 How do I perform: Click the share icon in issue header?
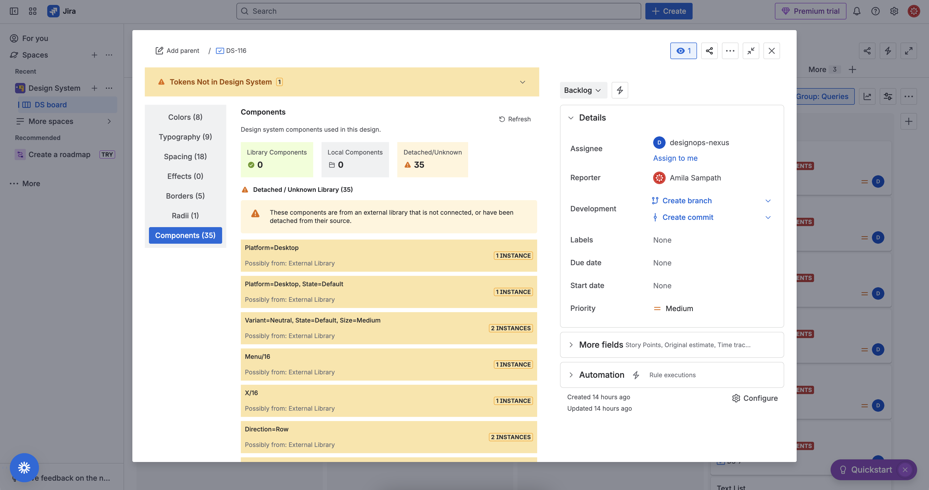point(709,51)
